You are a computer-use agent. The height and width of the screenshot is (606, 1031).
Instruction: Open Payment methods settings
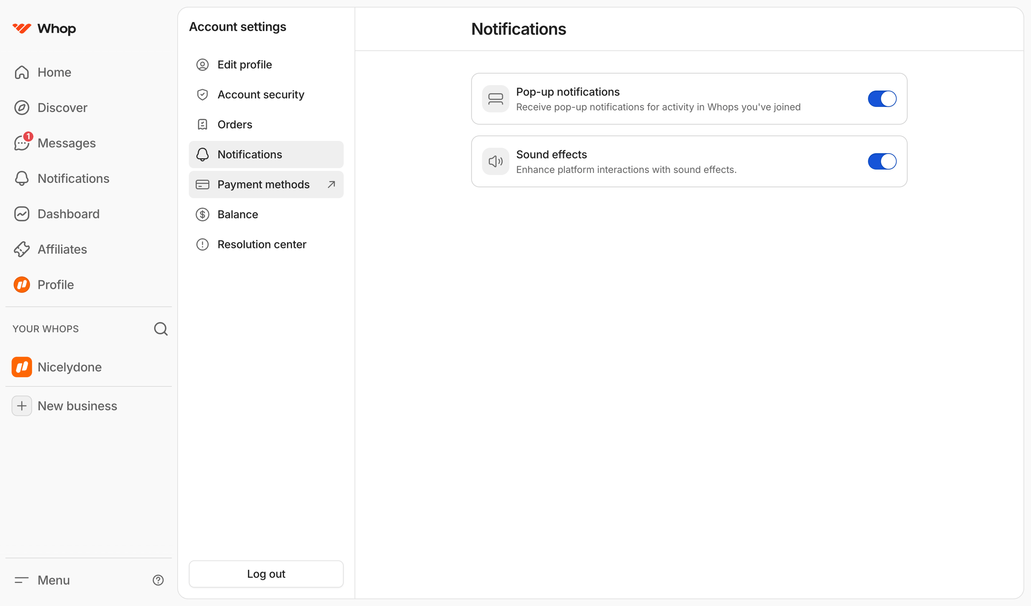(266, 185)
